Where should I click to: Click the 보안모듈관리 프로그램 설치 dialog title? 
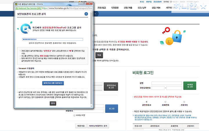tap(31, 14)
